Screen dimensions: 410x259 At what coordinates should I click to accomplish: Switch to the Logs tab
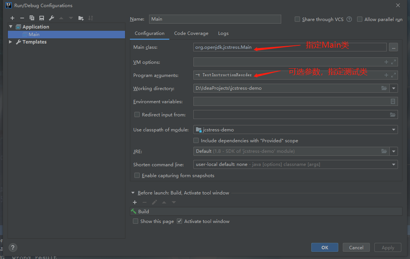click(223, 33)
